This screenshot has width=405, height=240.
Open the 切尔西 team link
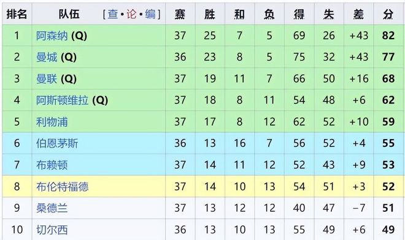(x=52, y=230)
